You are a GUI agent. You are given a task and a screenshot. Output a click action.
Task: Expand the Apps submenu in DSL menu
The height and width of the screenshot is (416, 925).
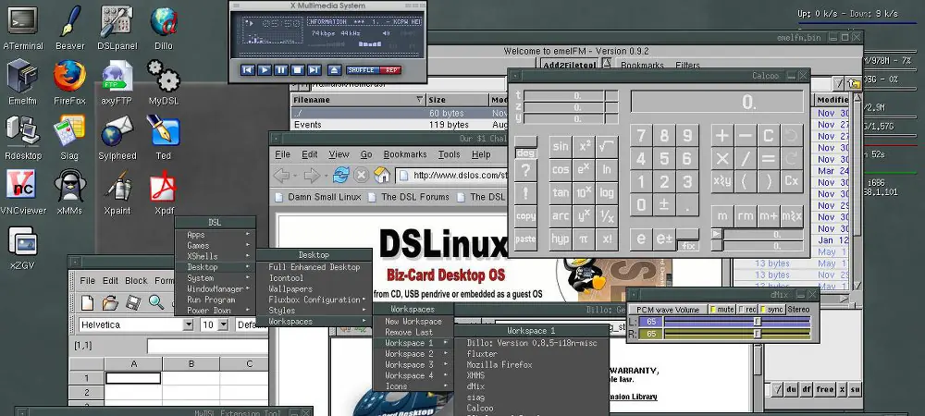(x=216, y=235)
